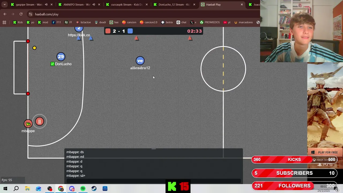Open the cancion2.0 bookmark
This screenshot has width=343, height=193.
click(148, 22)
